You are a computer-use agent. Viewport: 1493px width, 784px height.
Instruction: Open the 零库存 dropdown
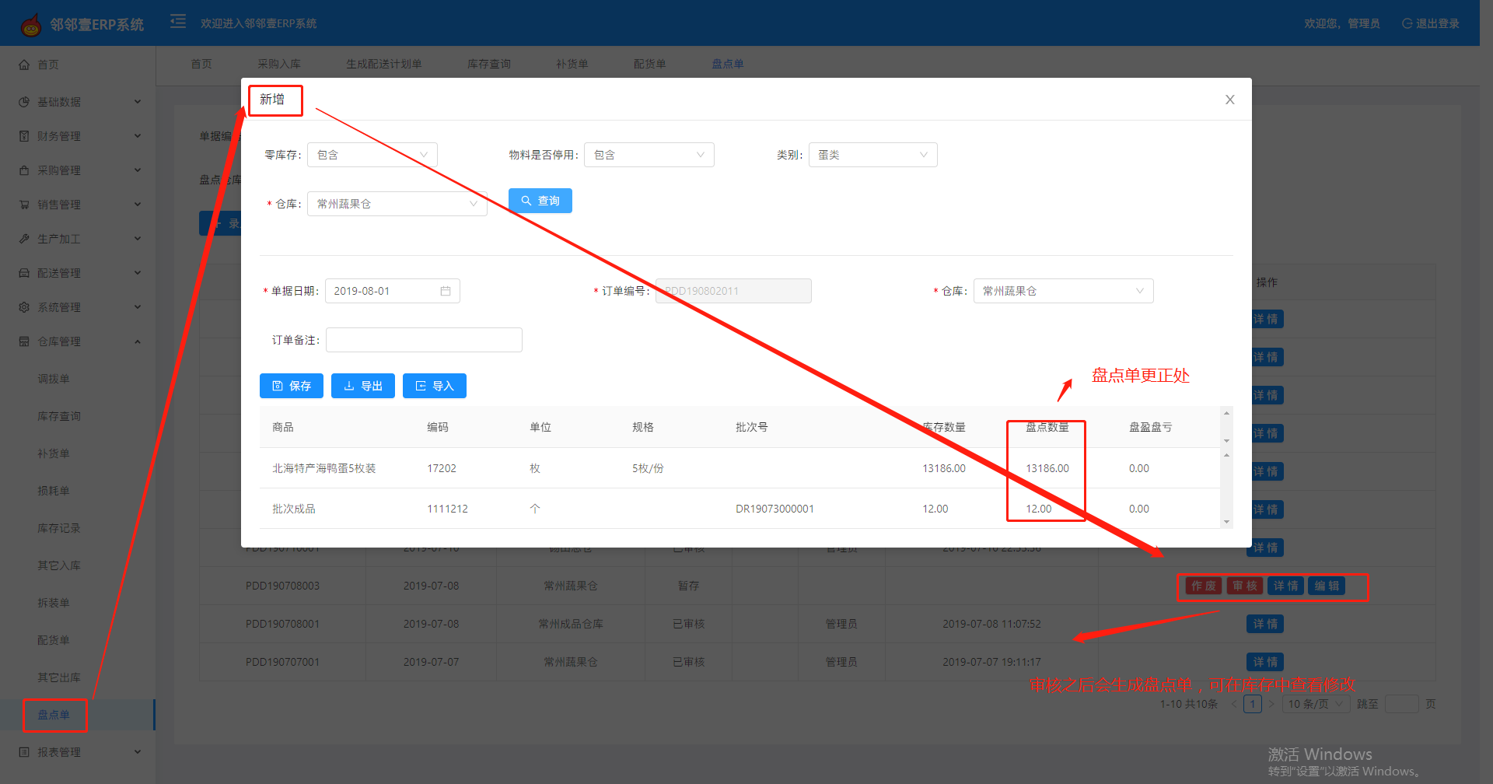click(x=372, y=155)
